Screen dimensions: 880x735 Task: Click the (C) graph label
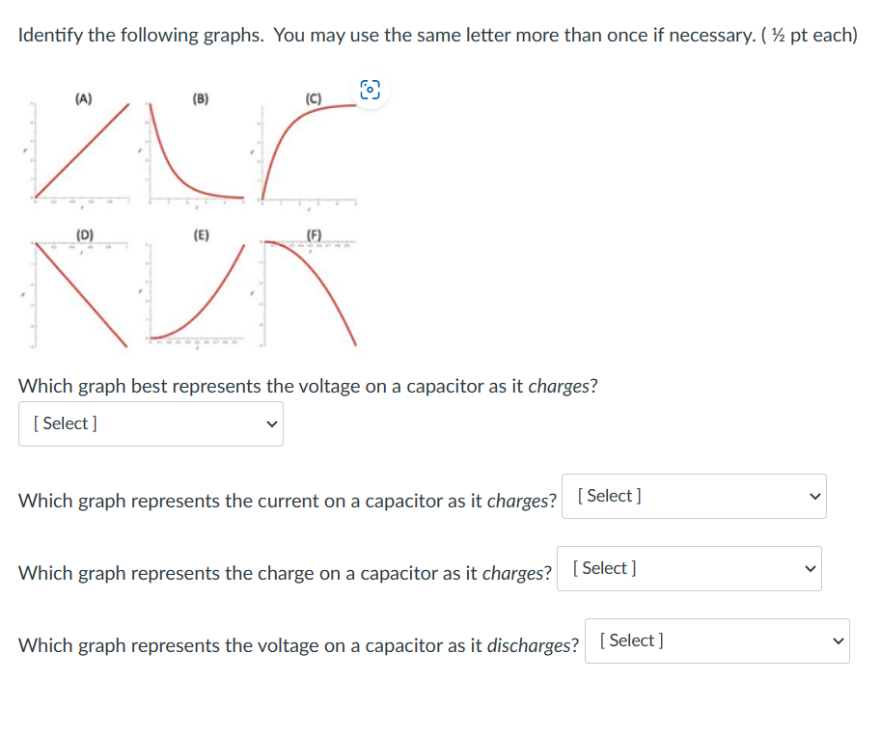pos(314,98)
